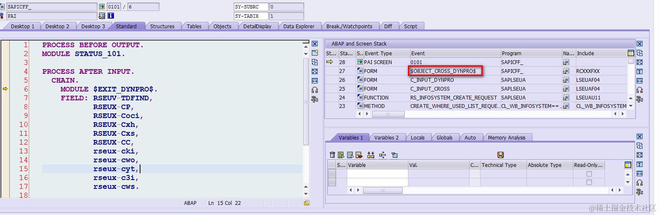This screenshot has width=659, height=215.
Task: Maximize source code editor horizontally
Action: 314,81
